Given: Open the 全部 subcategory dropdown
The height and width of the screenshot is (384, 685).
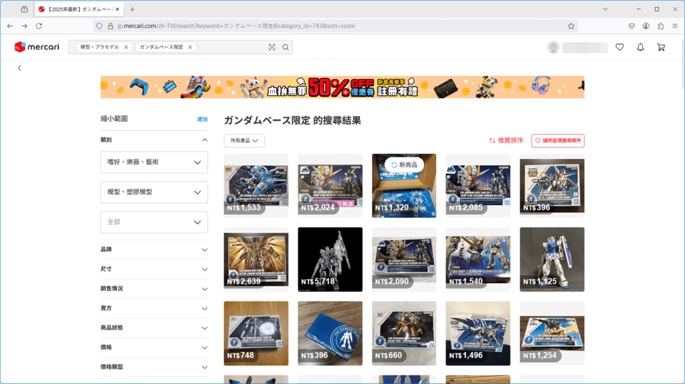Looking at the screenshot, I should click(x=155, y=222).
